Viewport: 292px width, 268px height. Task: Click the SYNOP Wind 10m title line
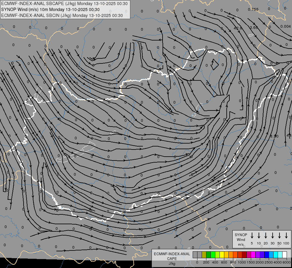pyautogui.click(x=50, y=10)
